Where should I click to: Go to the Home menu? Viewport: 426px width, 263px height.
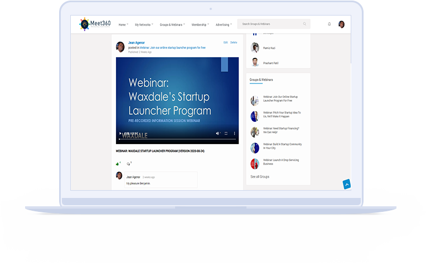[x=123, y=24]
